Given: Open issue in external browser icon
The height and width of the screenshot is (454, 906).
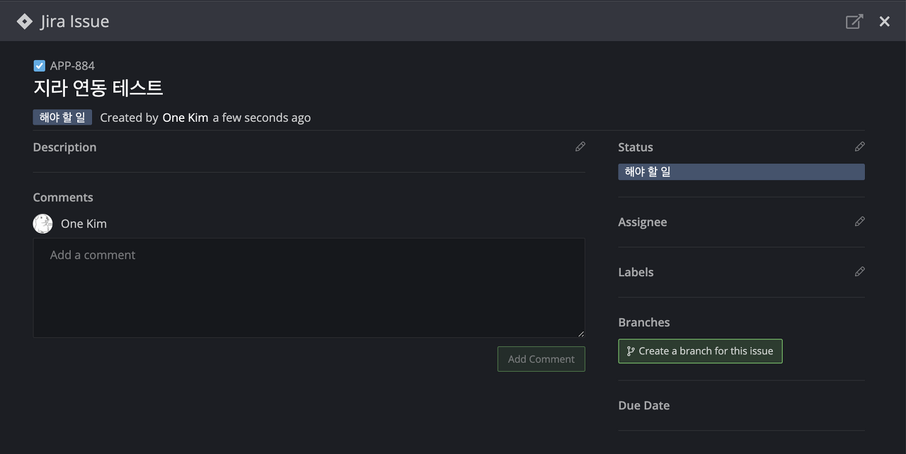Looking at the screenshot, I should [854, 21].
